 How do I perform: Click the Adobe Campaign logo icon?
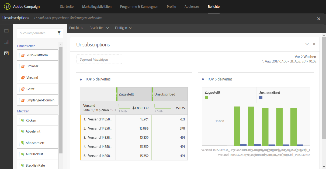pyautogui.click(x=7, y=6)
